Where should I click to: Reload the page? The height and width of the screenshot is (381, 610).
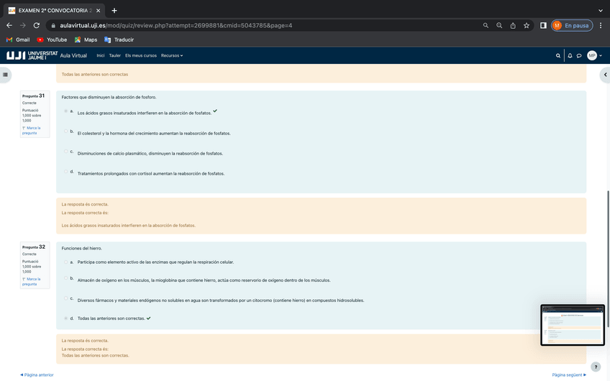(36, 25)
